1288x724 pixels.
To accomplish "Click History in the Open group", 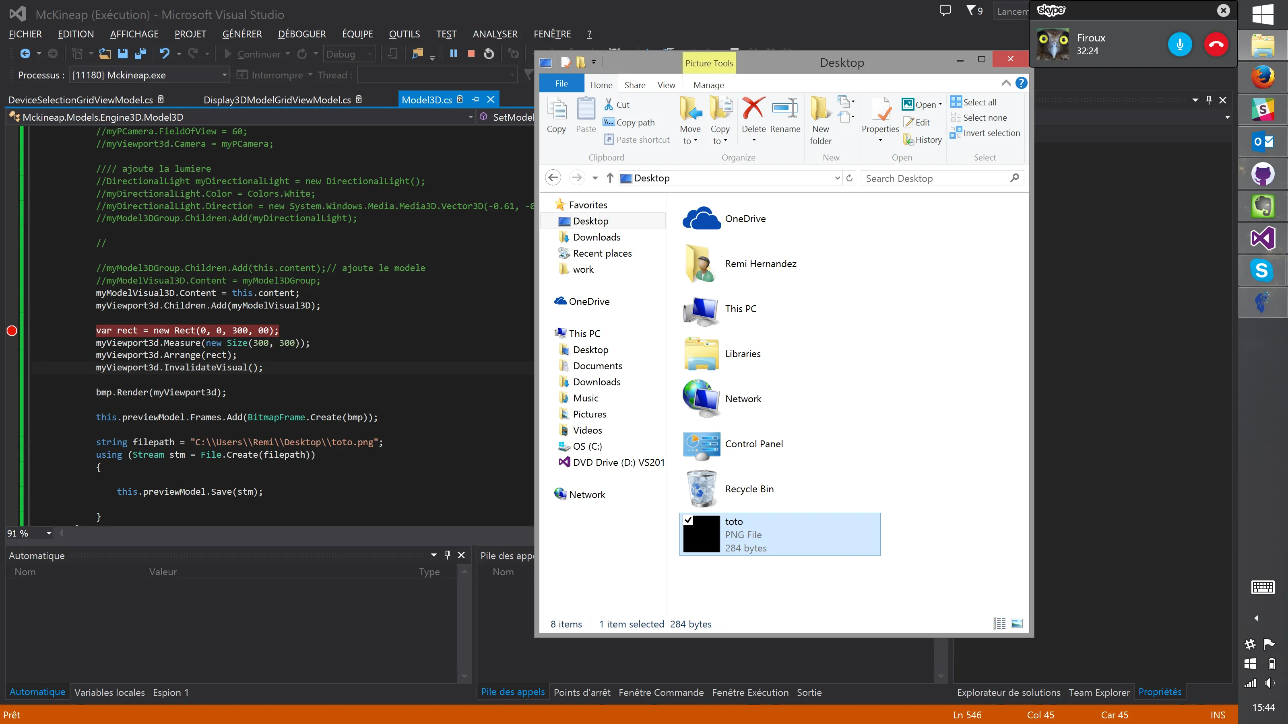I will [923, 140].
